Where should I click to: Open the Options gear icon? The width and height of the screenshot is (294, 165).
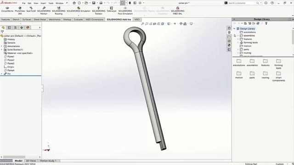point(140,3)
